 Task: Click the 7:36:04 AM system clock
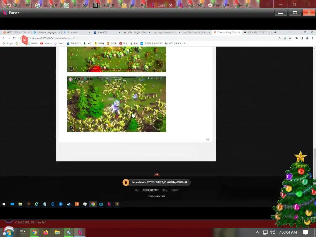pos(288,232)
